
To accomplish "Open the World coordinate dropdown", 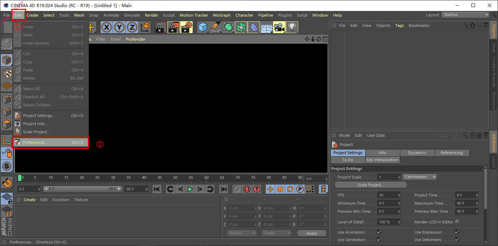I will (x=242, y=233).
